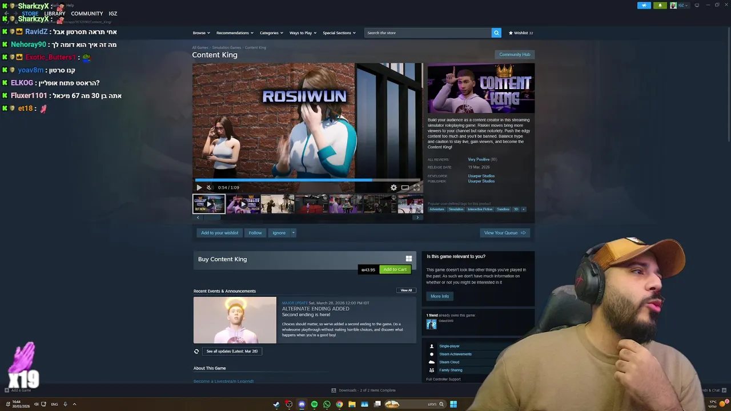Enter fullscreen for the trailer video
This screenshot has height=411, width=731.
pos(416,187)
